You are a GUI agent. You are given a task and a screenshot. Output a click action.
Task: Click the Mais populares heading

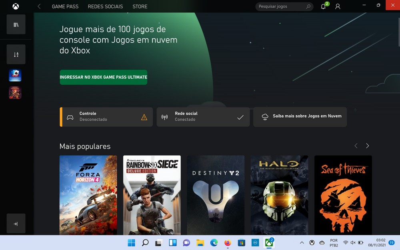[85, 146]
